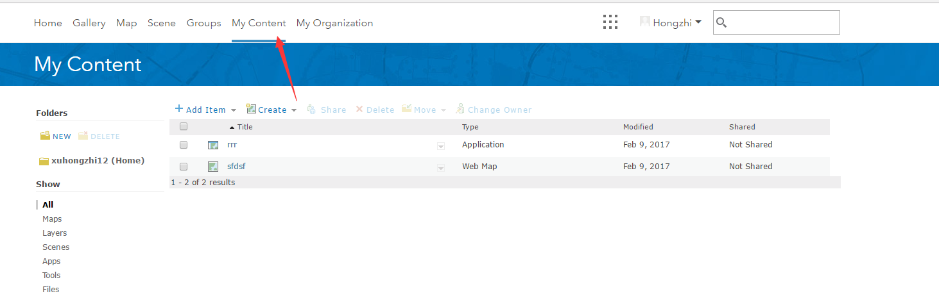Focus the search input field
The width and height of the screenshot is (939, 305).
[783, 23]
